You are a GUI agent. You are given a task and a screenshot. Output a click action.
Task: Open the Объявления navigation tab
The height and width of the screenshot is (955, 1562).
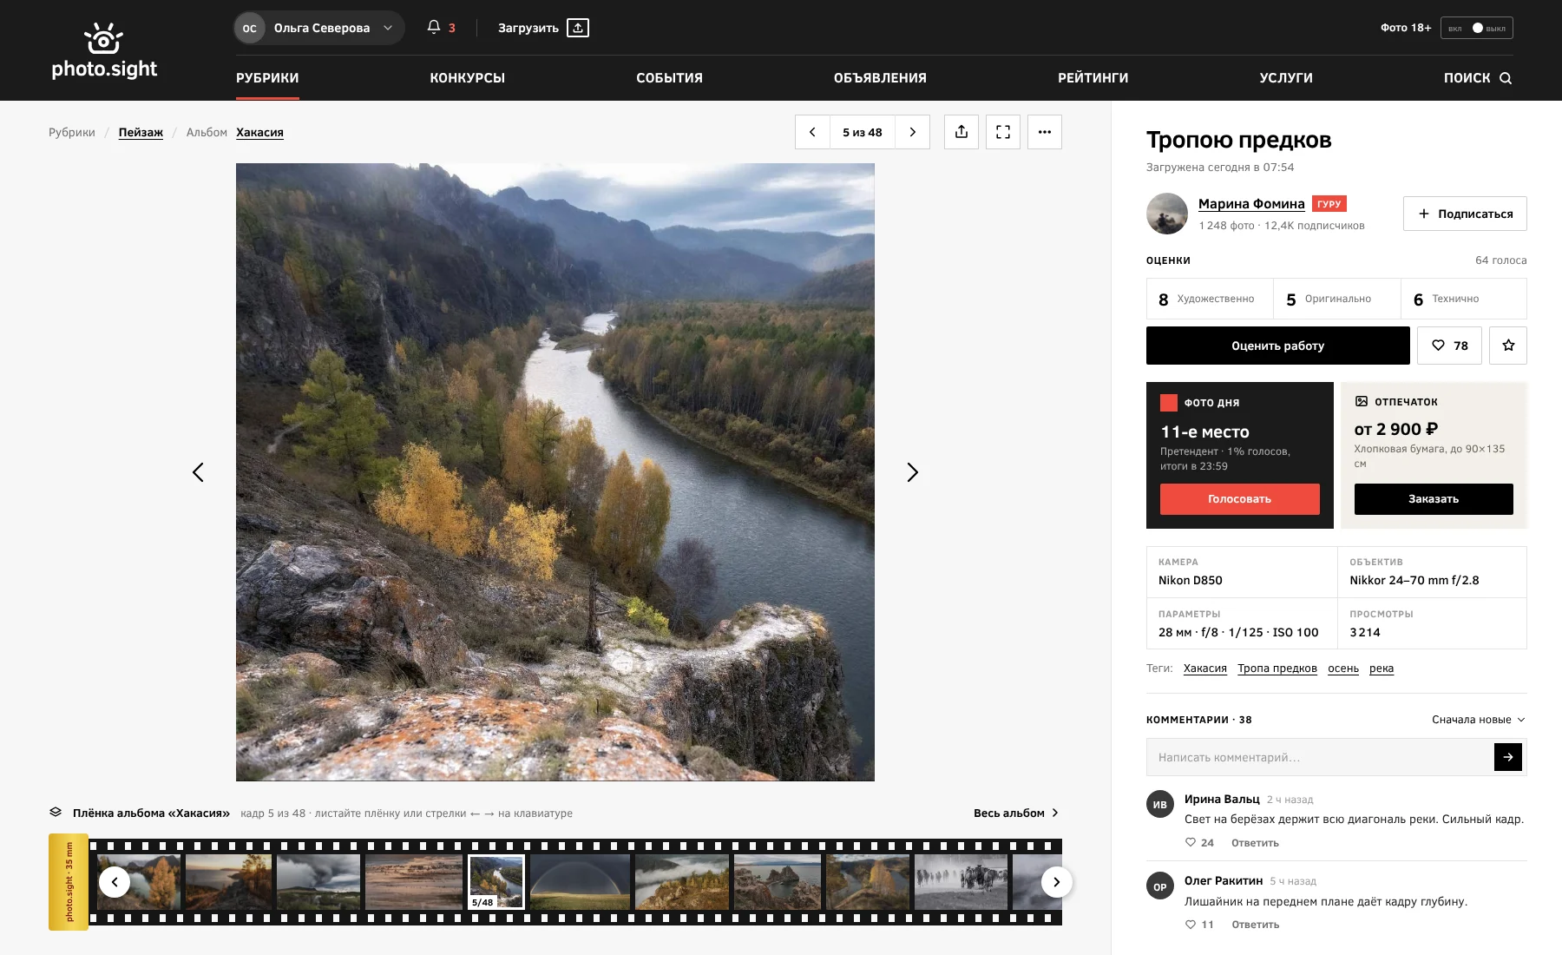click(x=880, y=78)
